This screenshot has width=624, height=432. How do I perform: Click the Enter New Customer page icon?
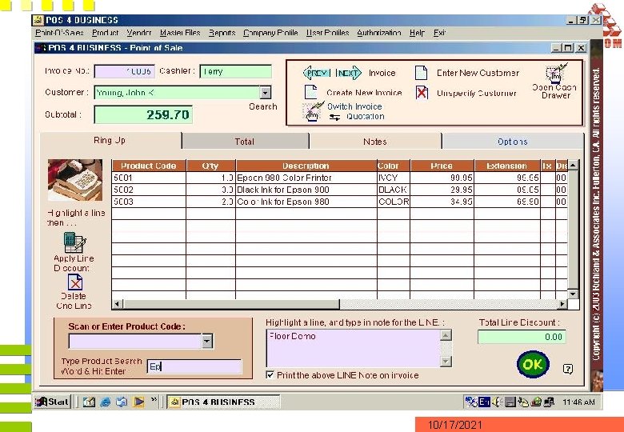(x=421, y=73)
